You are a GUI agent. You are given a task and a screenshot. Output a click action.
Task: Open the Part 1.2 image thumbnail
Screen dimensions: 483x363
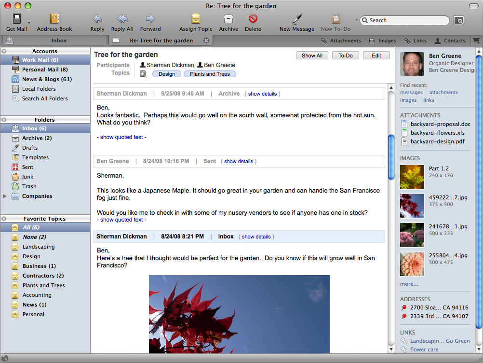[x=412, y=177]
